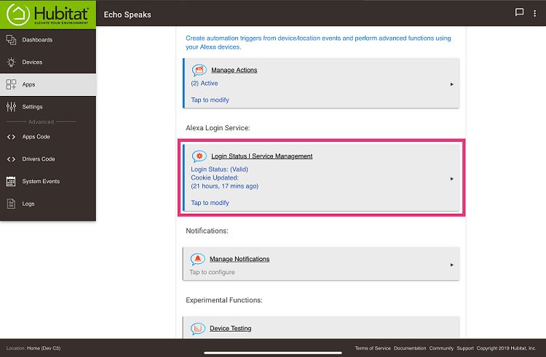Open the Manage Actions link
The image size is (546, 357).
click(234, 71)
